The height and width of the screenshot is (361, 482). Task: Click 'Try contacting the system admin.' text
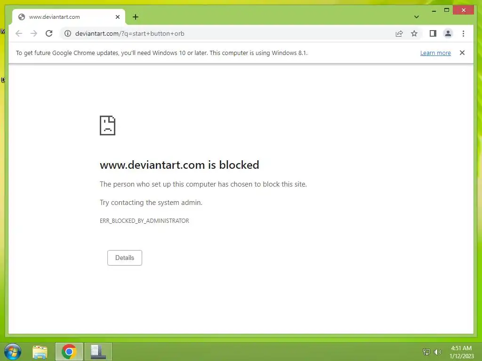[x=151, y=203]
